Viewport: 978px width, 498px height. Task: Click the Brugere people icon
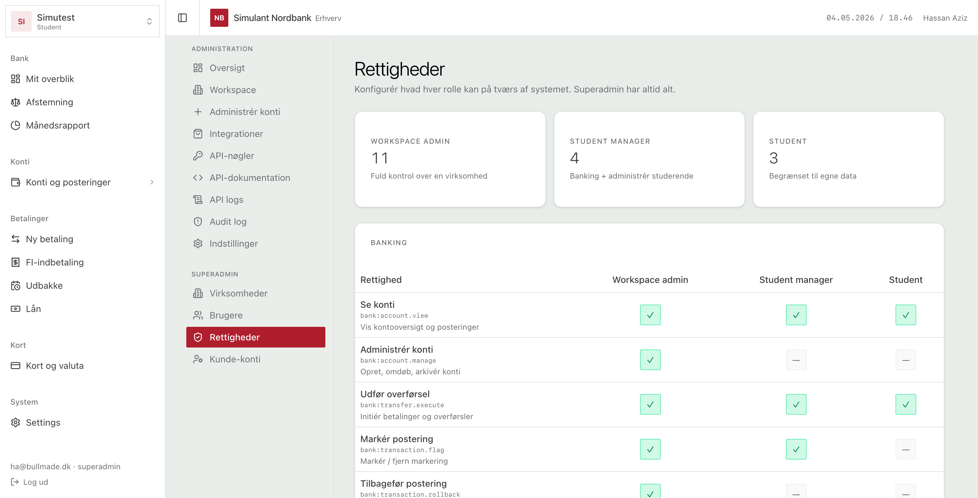[198, 315]
